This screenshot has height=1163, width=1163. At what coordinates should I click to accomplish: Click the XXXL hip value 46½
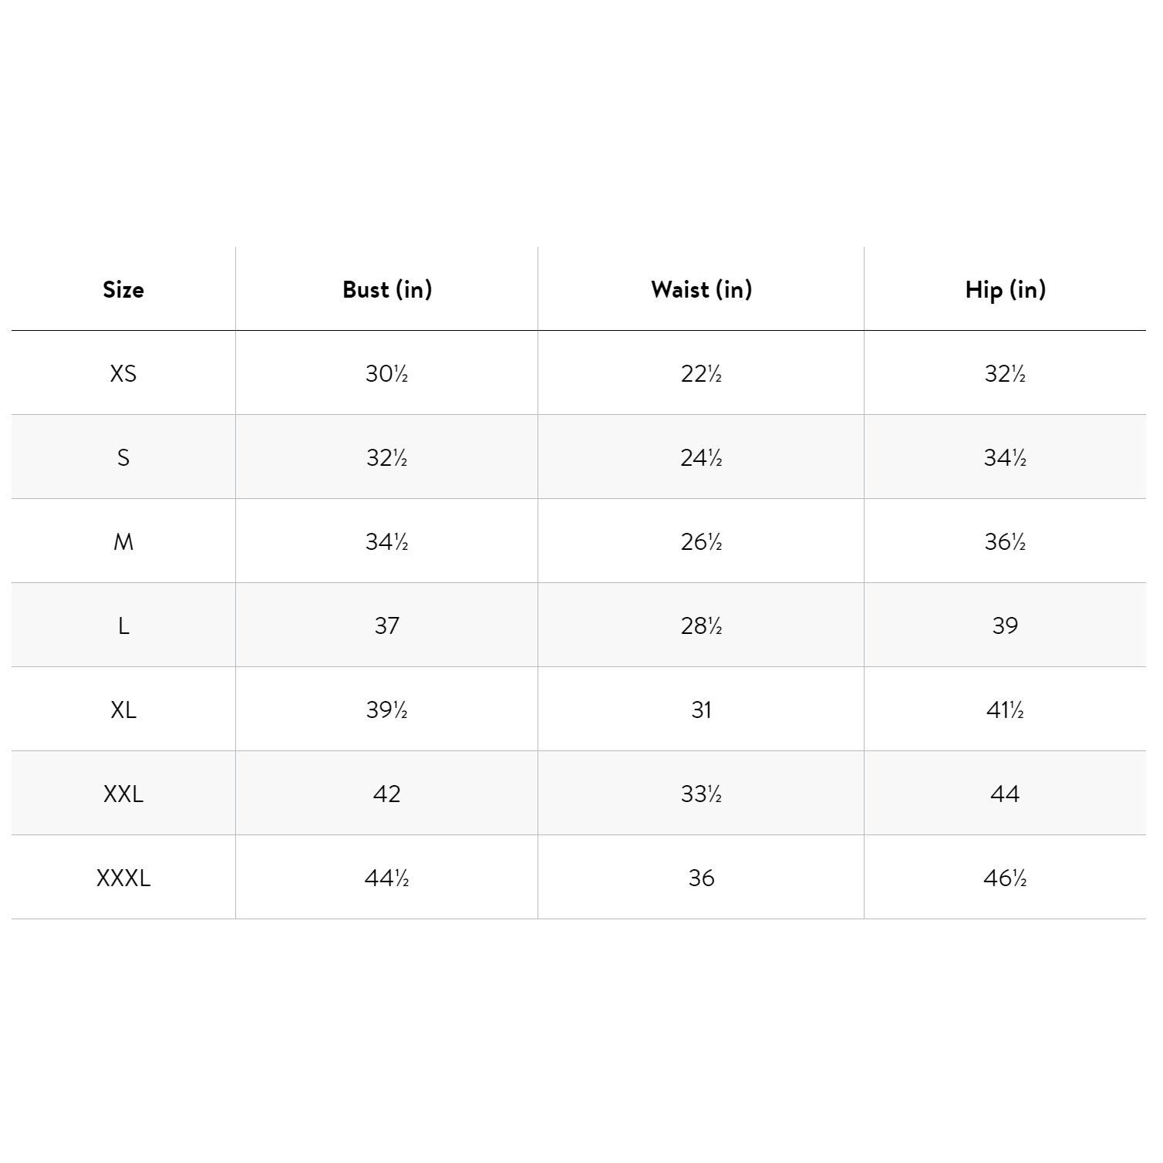click(1005, 878)
